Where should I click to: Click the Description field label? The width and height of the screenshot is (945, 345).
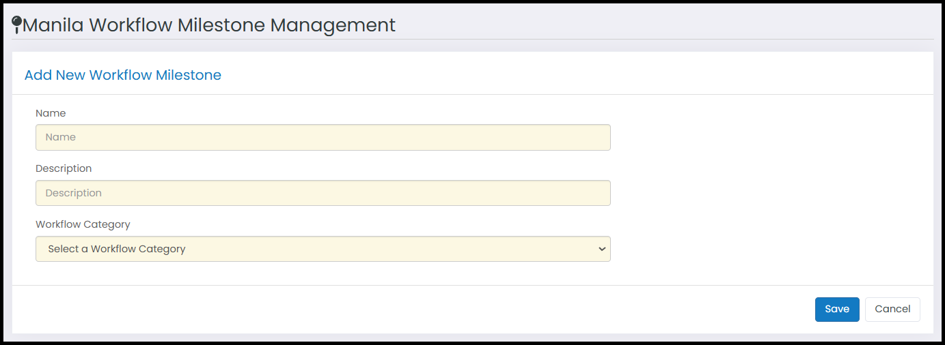[64, 168]
